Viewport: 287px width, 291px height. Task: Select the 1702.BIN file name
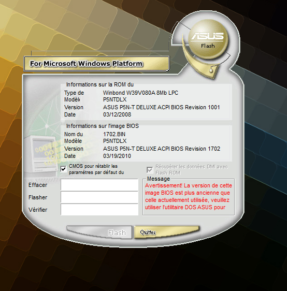coord(114,134)
